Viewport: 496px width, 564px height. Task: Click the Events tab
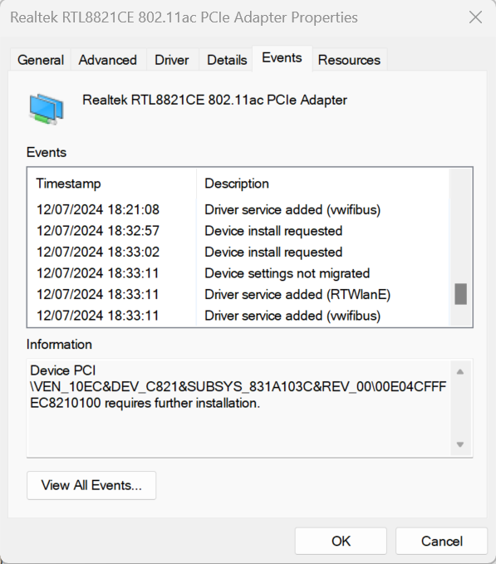pos(282,58)
